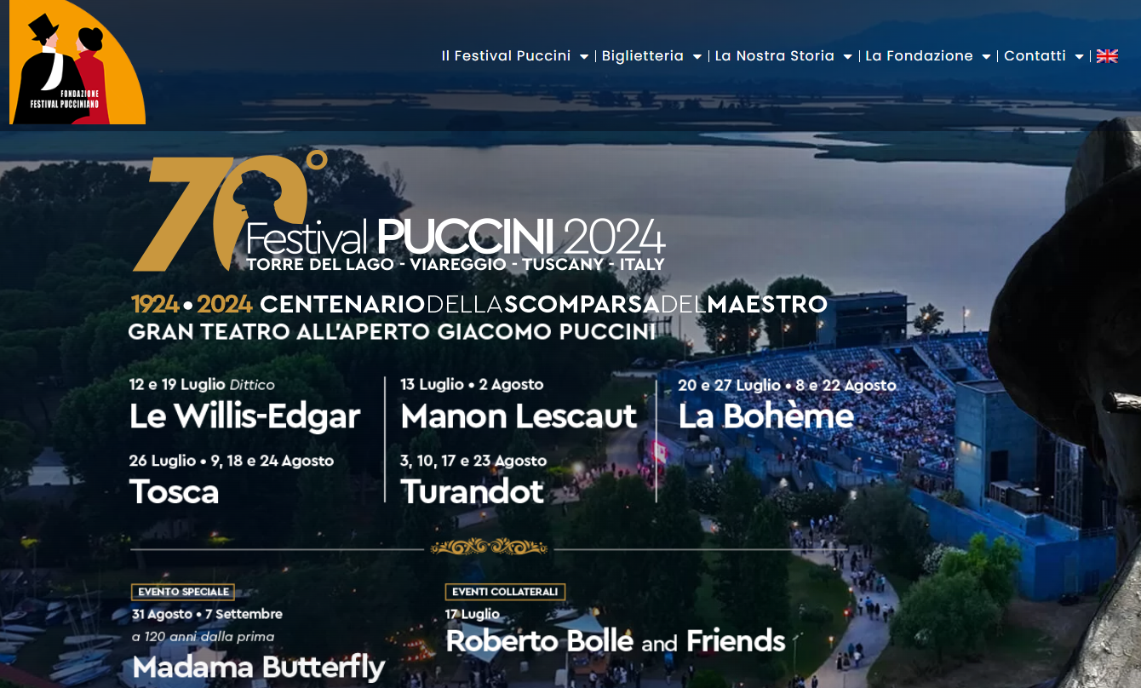Expand the La Nostra Storia dropdown arrow
This screenshot has width=1141, height=688.
click(848, 57)
